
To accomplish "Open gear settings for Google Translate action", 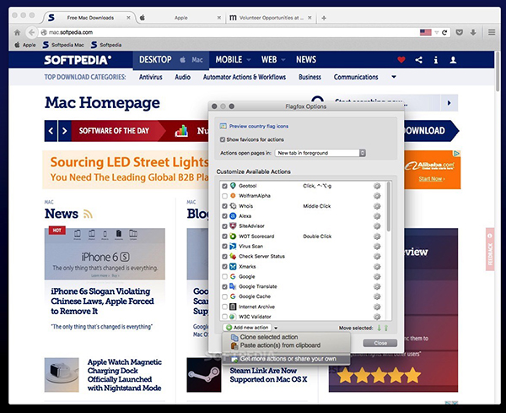I will coord(377,286).
